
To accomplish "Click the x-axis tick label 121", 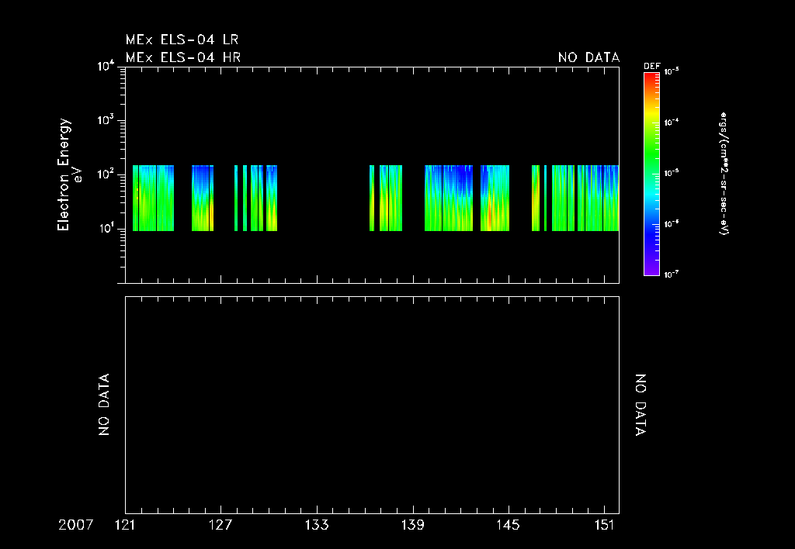I will 125,525.
